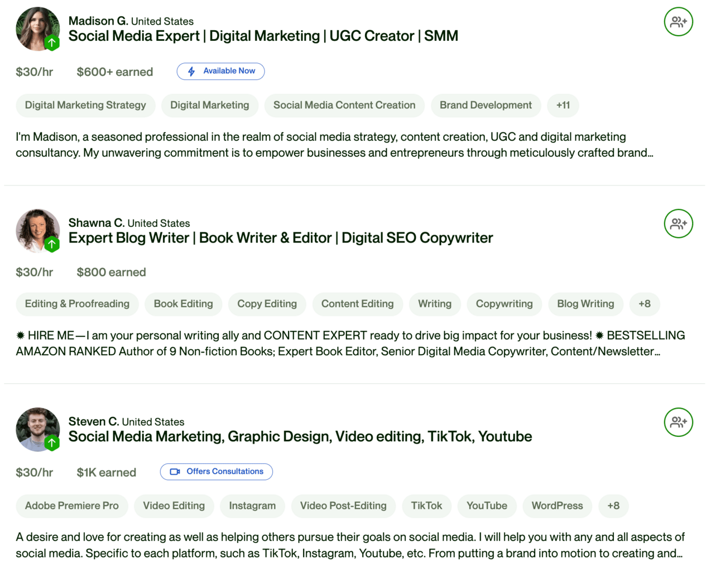Screen dimensions: 721x576
Task: Pick the Adobe Premiere Pro tag
Action: [71, 506]
